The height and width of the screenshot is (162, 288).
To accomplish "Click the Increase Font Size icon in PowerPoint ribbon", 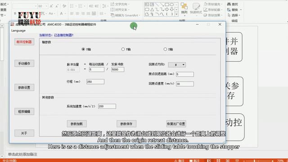I will coord(51,6).
